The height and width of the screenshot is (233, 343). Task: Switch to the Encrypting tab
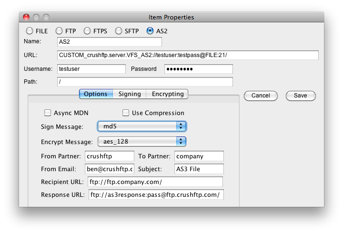(168, 94)
